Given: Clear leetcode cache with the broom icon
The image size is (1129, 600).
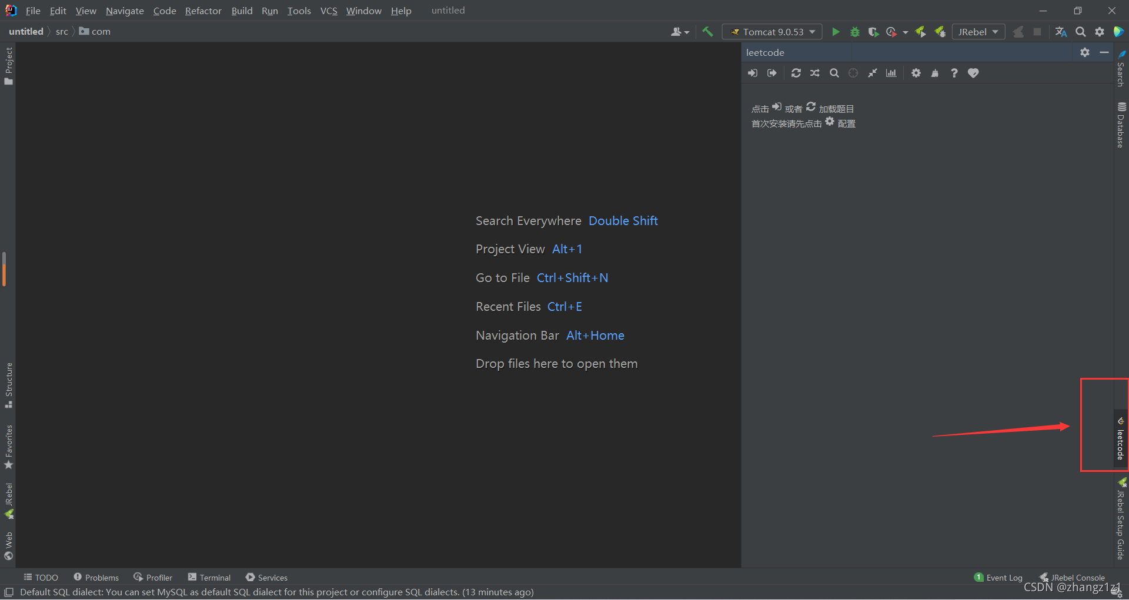Looking at the screenshot, I should pyautogui.click(x=935, y=73).
